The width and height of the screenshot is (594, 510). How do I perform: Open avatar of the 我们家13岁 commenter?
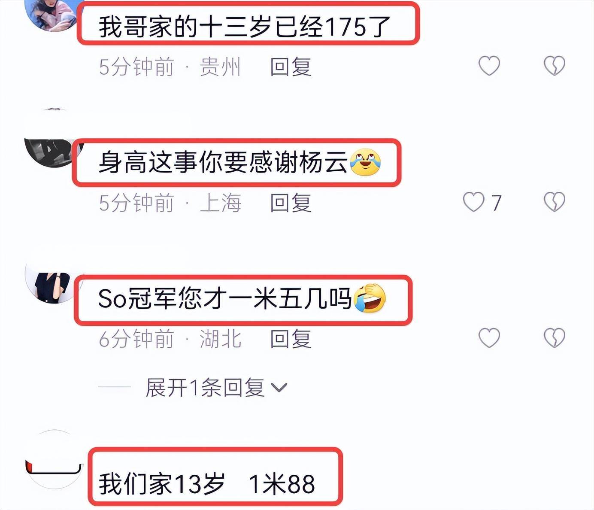click(x=54, y=460)
